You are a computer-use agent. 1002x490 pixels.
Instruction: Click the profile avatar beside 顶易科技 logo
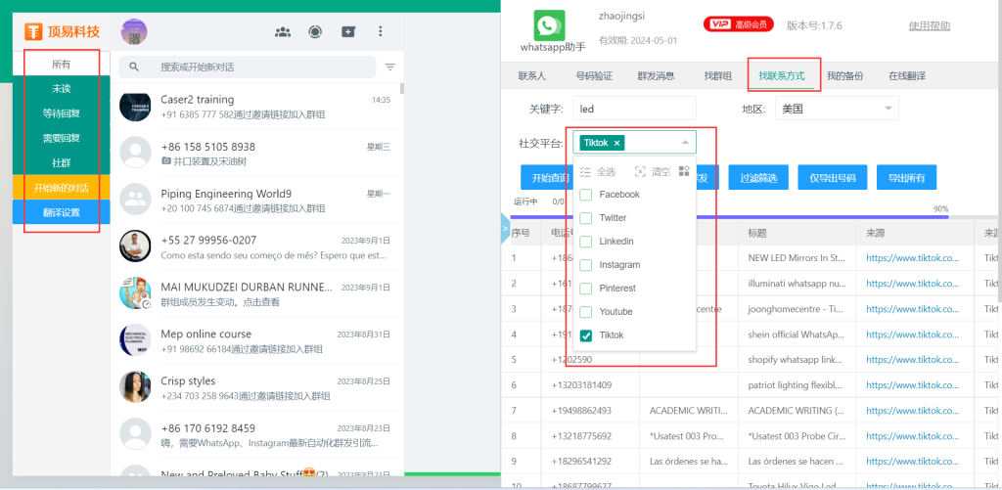(x=134, y=31)
